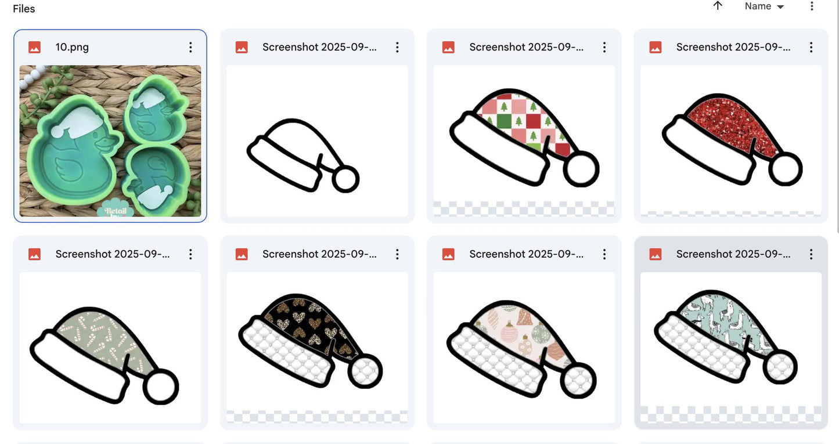Image resolution: width=839 pixels, height=444 pixels.
Task: Open options menu for outline Santa hat file
Action: 397,47
